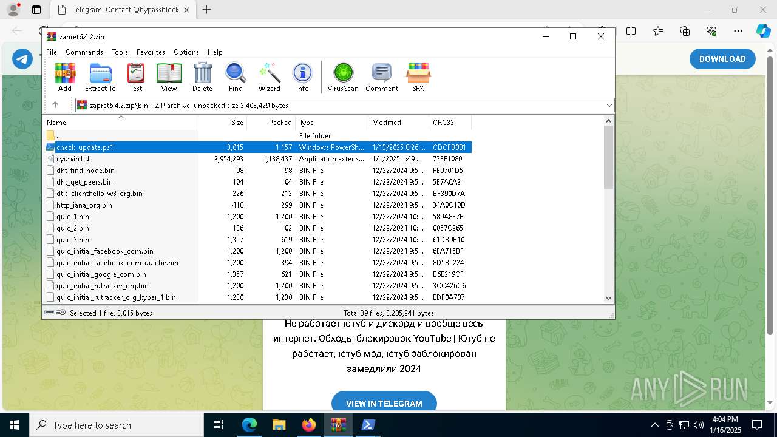This screenshot has width=777, height=437.
Task: Click the taskbar search box
Action: pos(117,425)
